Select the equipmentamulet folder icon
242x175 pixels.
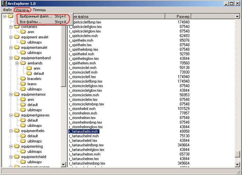pyautogui.click(x=17, y=47)
